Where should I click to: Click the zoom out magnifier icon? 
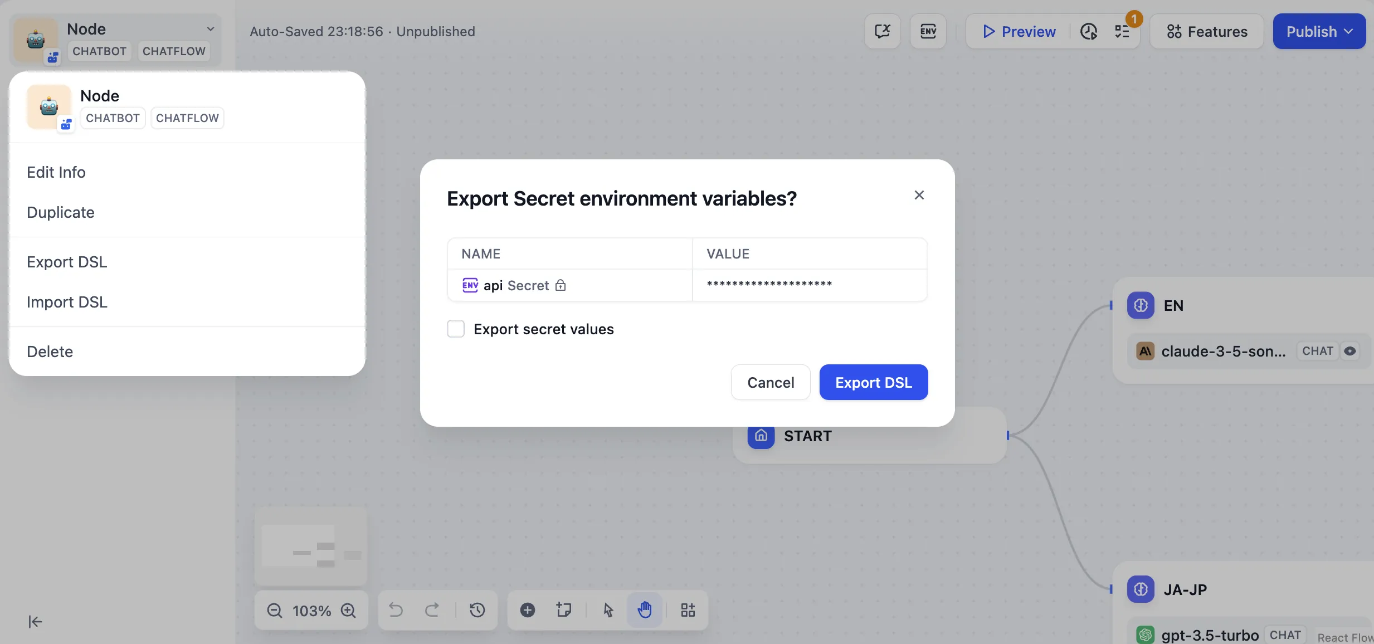point(274,611)
